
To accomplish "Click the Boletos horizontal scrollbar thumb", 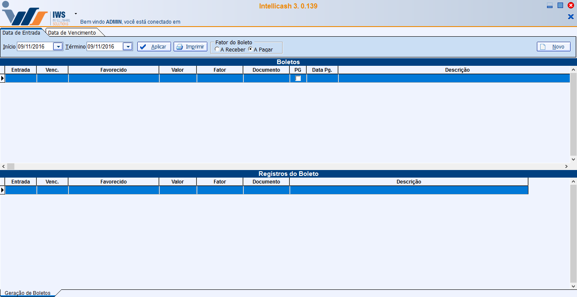I will click(11, 167).
